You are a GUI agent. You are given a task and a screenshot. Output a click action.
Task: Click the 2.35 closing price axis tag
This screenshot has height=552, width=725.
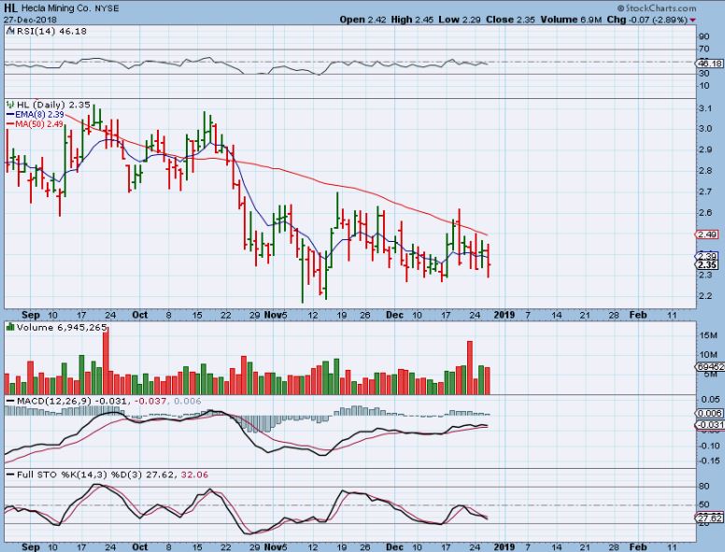click(707, 264)
